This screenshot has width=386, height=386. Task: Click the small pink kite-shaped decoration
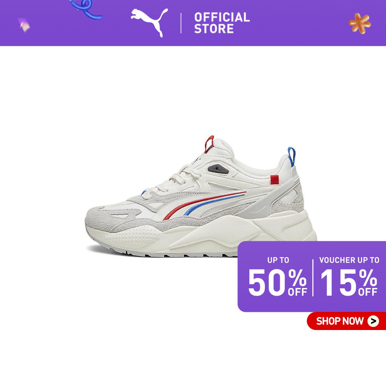(24, 25)
